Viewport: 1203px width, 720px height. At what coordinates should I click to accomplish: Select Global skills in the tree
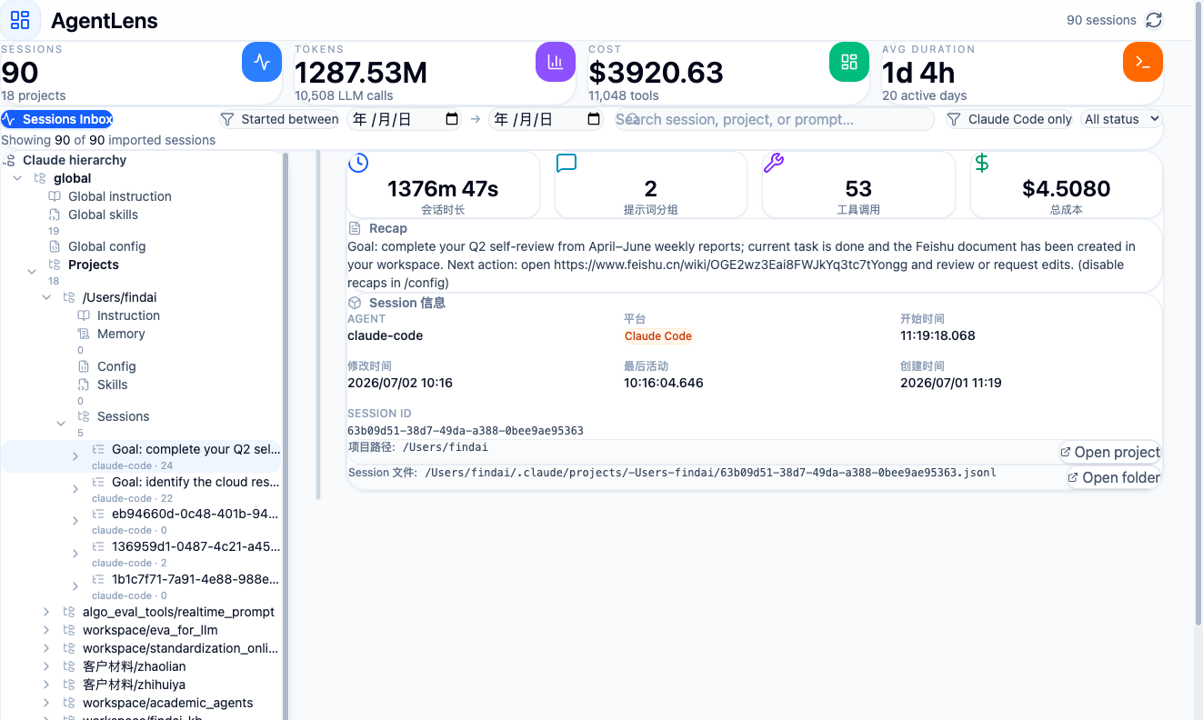click(103, 215)
